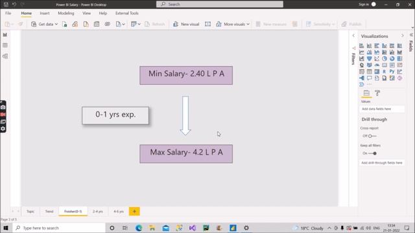The height and width of the screenshot is (233, 415).
Task: Select the Clustered column chart visual
Action: point(385,46)
